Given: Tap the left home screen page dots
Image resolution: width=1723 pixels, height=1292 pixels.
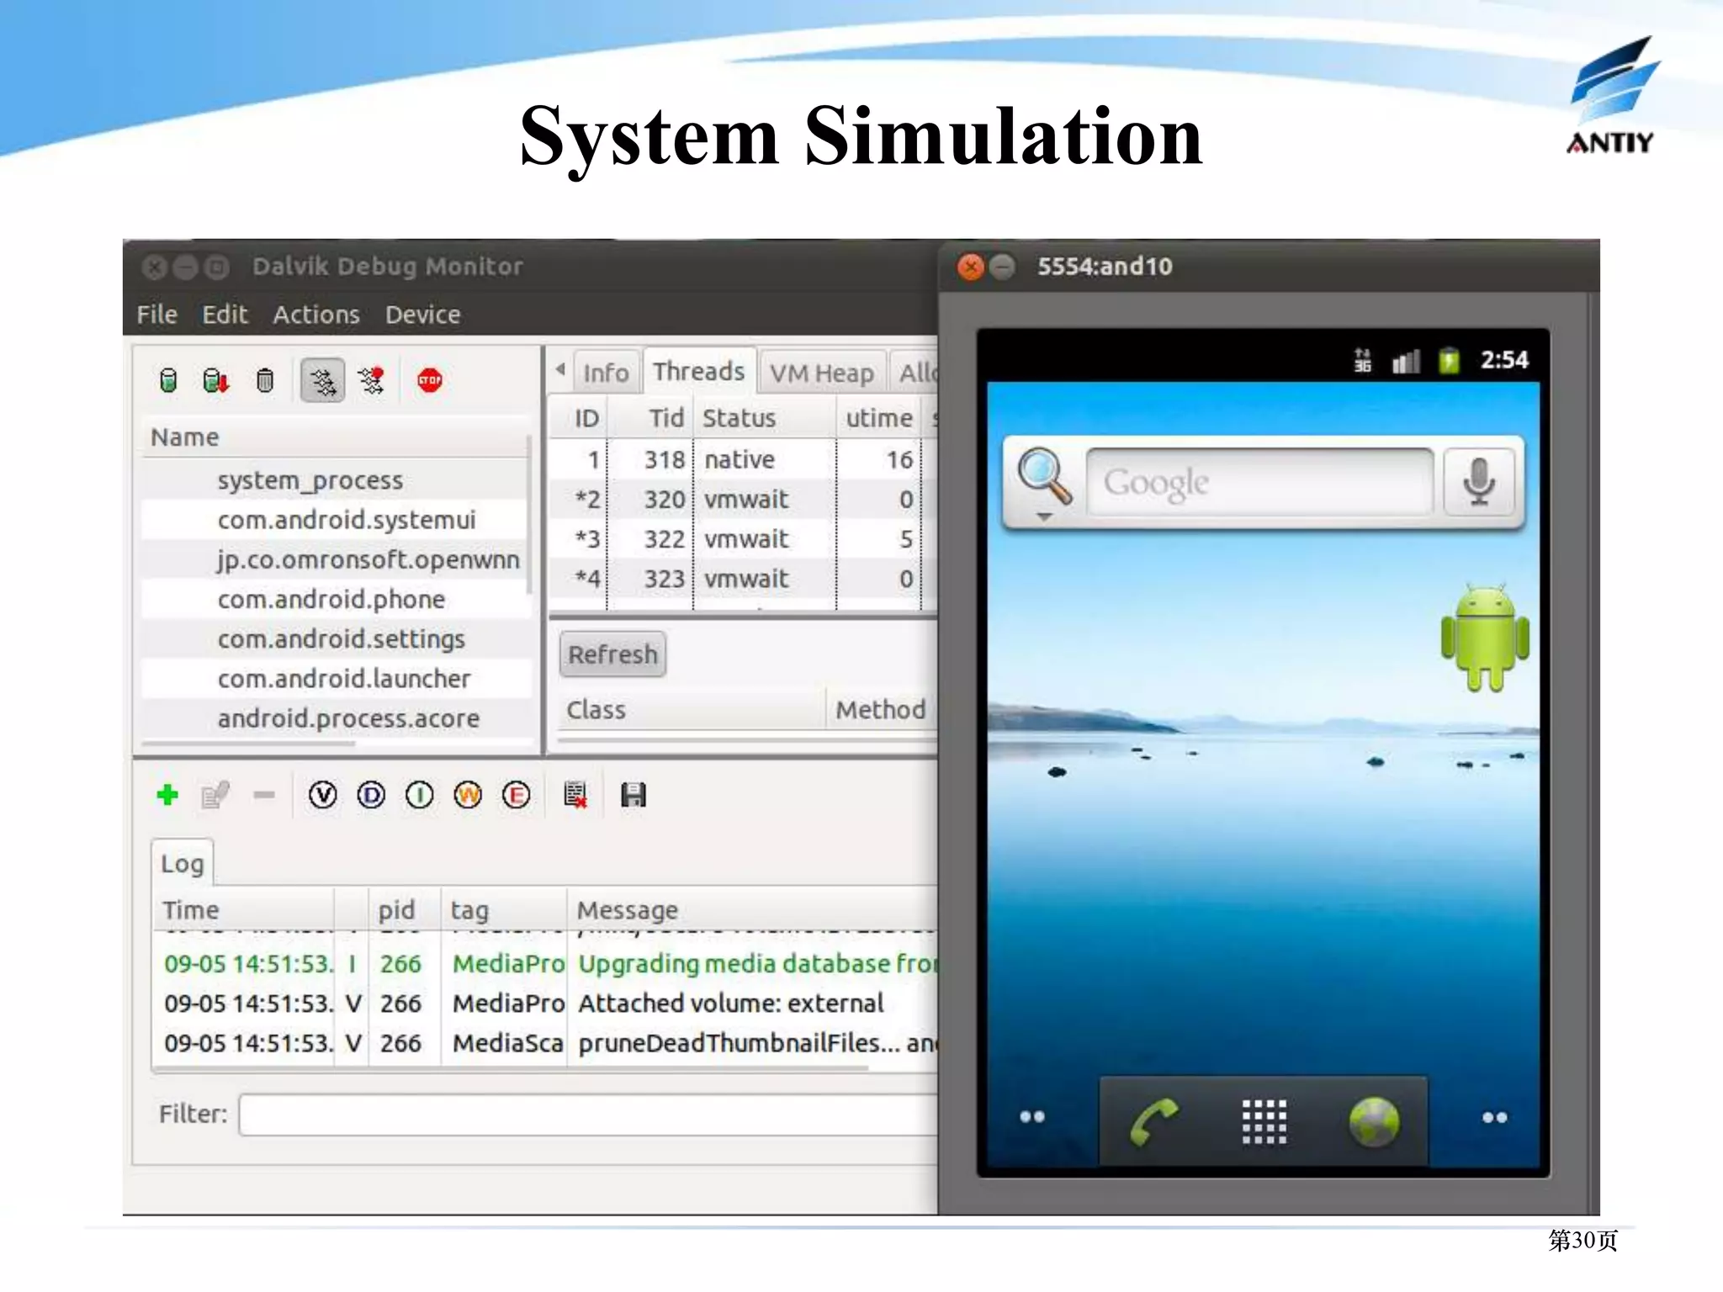Looking at the screenshot, I should coord(1032,1117).
